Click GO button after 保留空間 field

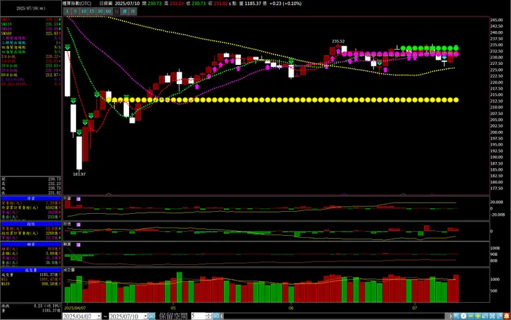pos(215,316)
